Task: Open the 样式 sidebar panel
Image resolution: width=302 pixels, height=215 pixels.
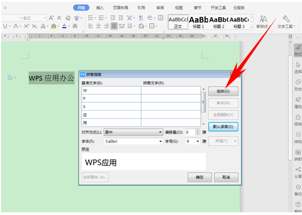Action: tap(298, 50)
